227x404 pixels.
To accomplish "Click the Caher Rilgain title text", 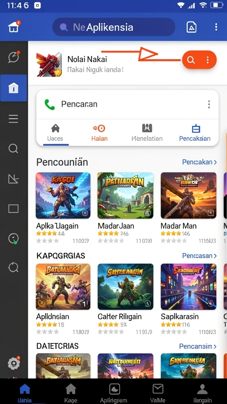I will [119, 316].
